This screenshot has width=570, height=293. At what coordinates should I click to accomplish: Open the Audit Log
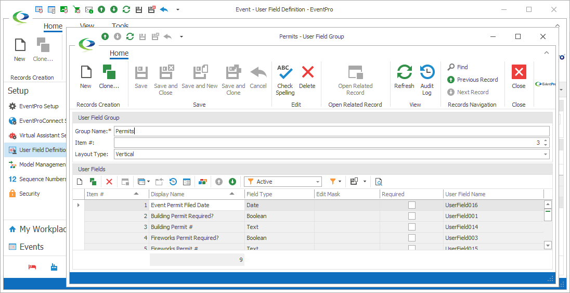tap(427, 80)
